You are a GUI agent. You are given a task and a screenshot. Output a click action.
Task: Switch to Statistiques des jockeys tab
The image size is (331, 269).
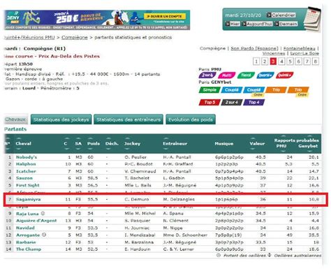click(61, 119)
